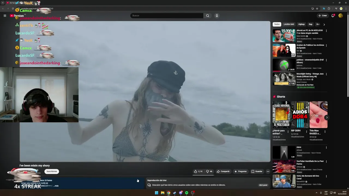
Task: Open Discord from the taskbar
Action: 180,193
